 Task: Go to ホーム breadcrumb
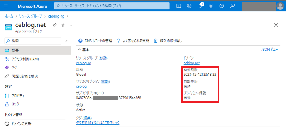9,16
